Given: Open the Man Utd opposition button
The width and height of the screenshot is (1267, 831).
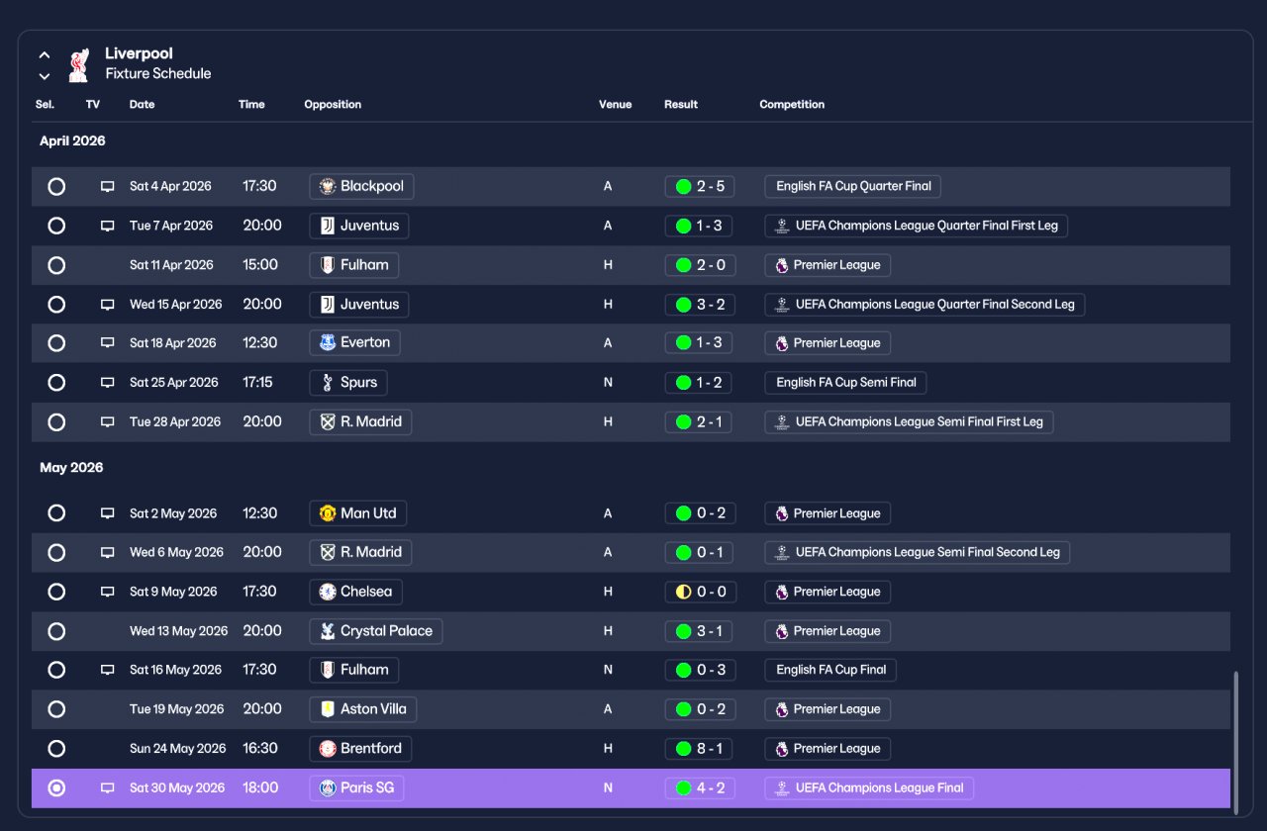Looking at the screenshot, I should tap(358, 513).
